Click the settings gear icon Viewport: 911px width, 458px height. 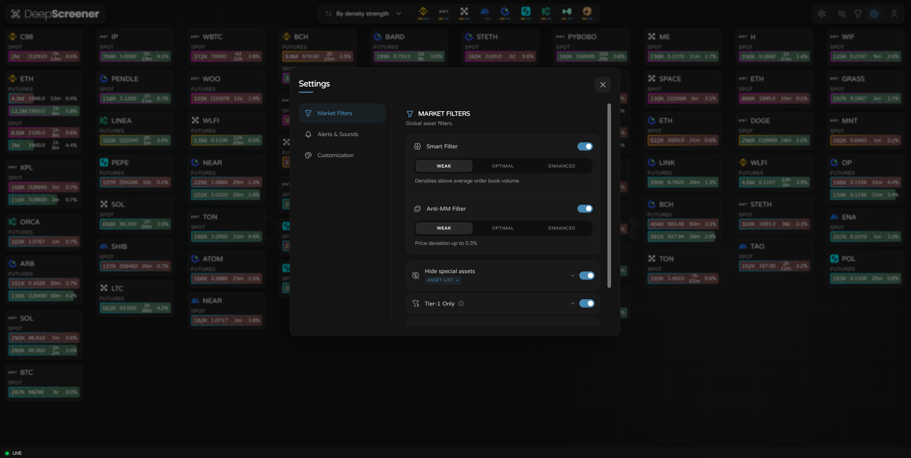pos(874,14)
